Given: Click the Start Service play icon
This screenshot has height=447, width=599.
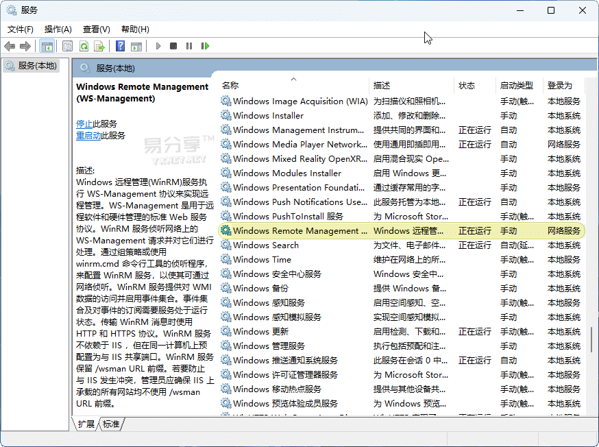Looking at the screenshot, I should tap(158, 46).
